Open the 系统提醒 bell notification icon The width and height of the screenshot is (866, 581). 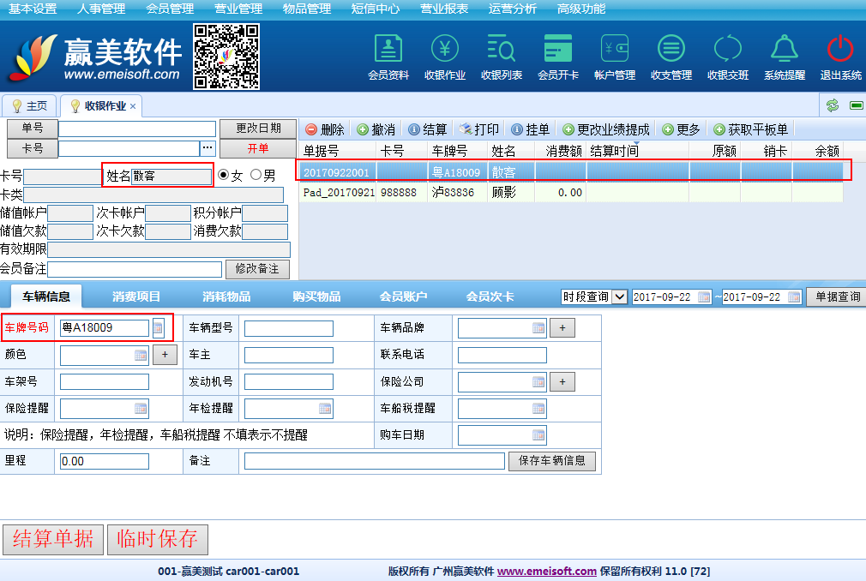coord(785,56)
